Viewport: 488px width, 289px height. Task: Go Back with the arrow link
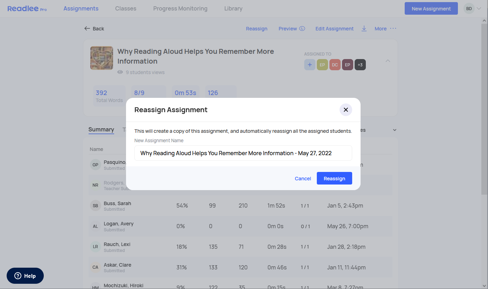[x=94, y=29]
